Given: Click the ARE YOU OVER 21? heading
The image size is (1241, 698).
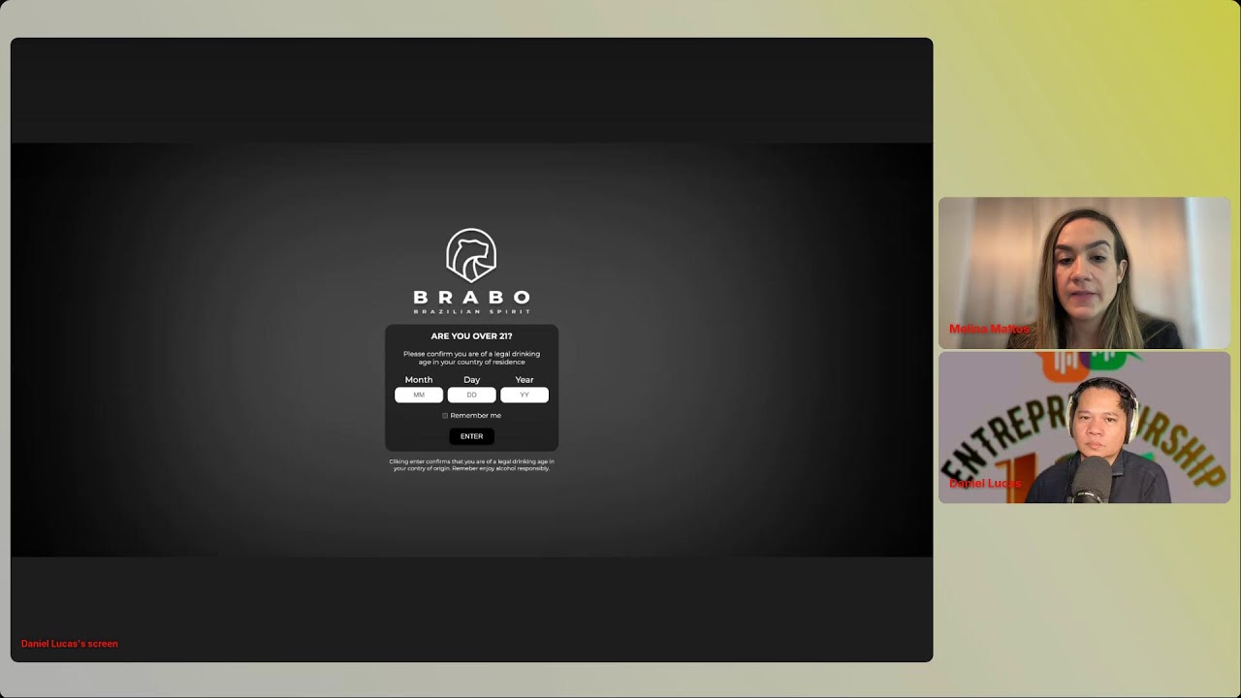Looking at the screenshot, I should [x=471, y=336].
